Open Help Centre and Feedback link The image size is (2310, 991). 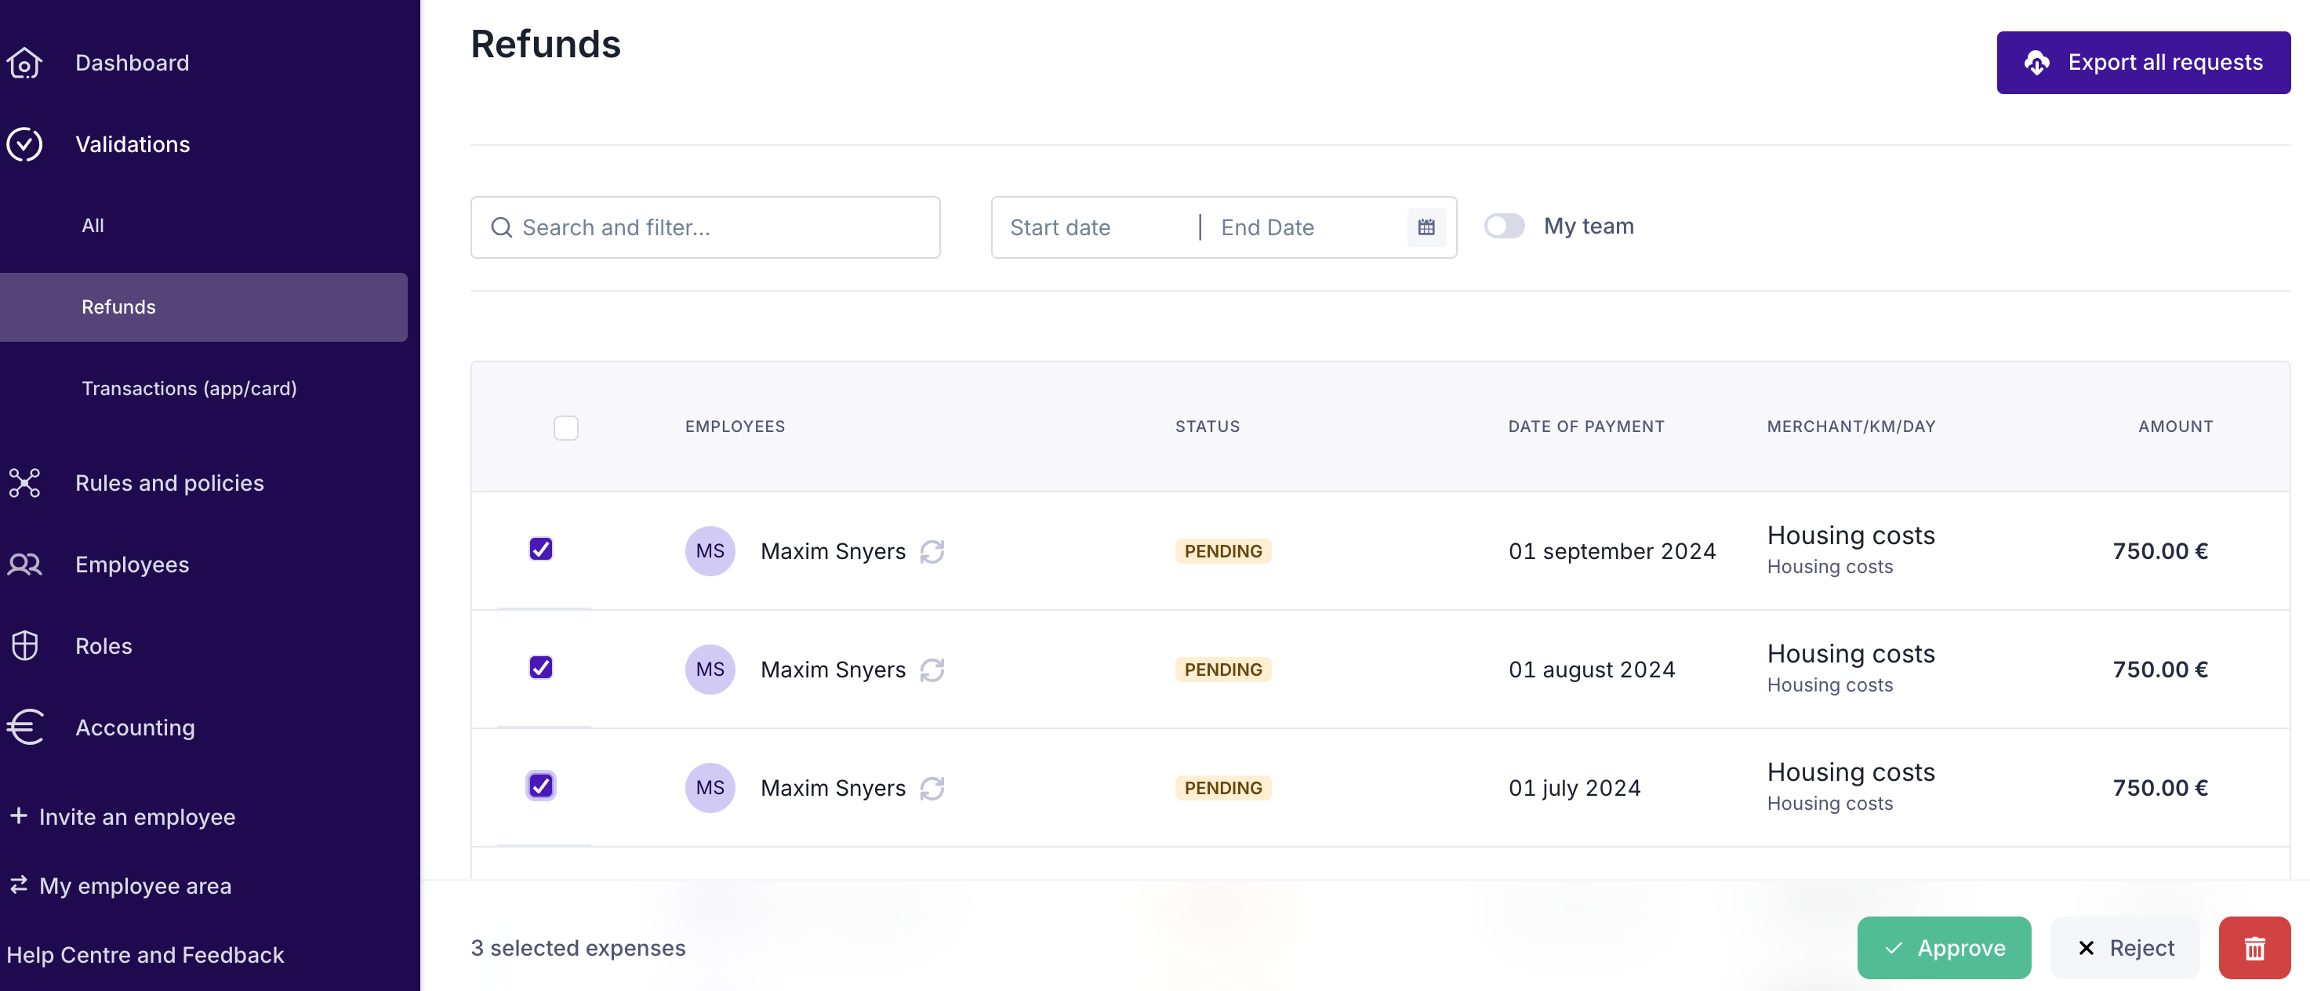[144, 955]
